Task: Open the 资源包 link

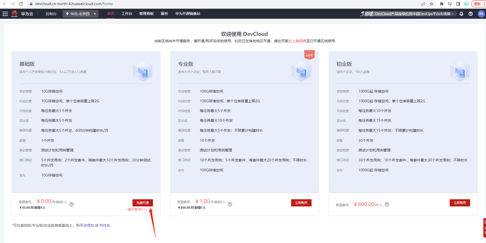Action: coord(89,225)
